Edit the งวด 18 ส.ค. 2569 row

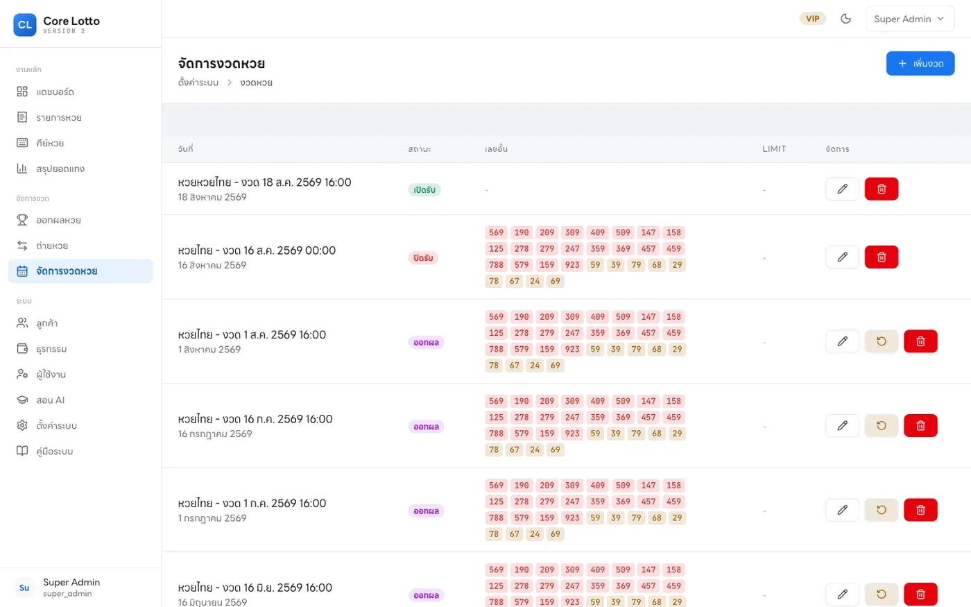pos(843,189)
